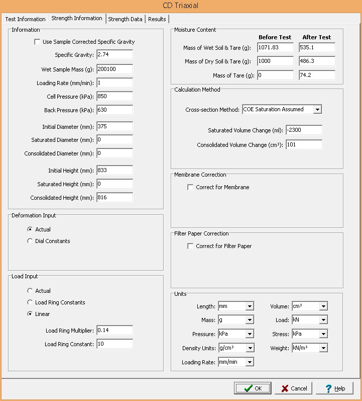Viewport: 362px width, 401px height.
Task: Select Load Ring Constants radio option
Action: pyautogui.click(x=30, y=302)
